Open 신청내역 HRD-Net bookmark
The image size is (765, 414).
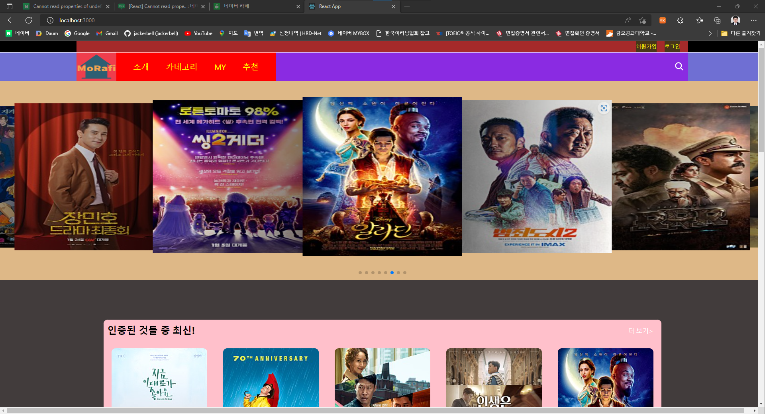tap(296, 33)
